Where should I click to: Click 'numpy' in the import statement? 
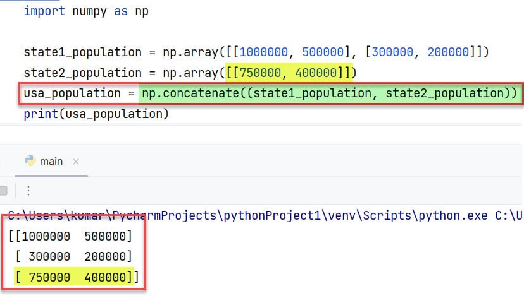[x=89, y=11]
